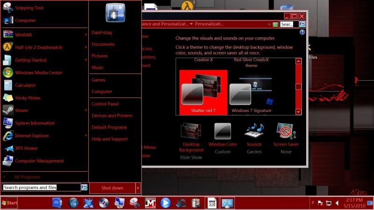Click the Action Center flag tray icon

(x=320, y=203)
